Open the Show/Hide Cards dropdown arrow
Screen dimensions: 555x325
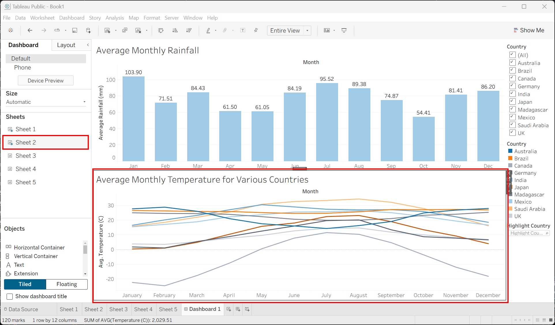pos(334,30)
